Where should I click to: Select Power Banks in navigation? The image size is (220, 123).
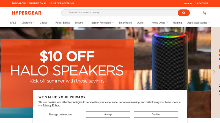pos(63,23)
